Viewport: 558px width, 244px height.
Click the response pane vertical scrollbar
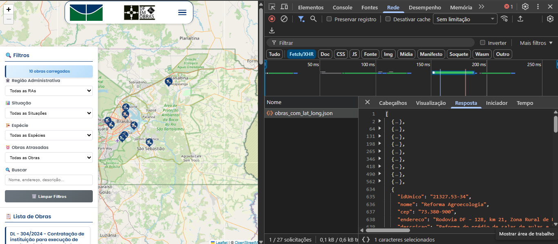click(556, 124)
